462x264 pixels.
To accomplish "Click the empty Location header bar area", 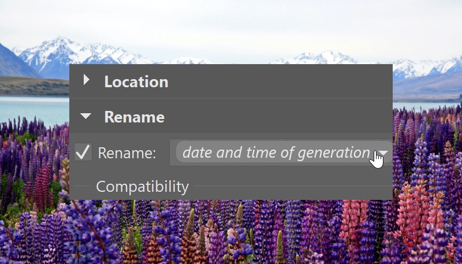I will pyautogui.click(x=280, y=81).
